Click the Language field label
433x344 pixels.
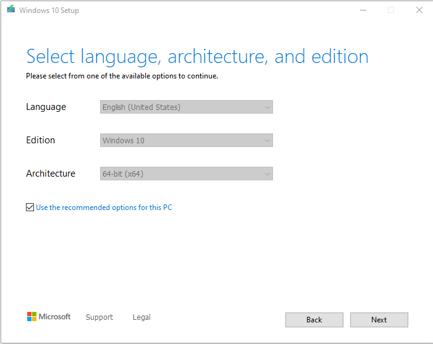coord(46,107)
